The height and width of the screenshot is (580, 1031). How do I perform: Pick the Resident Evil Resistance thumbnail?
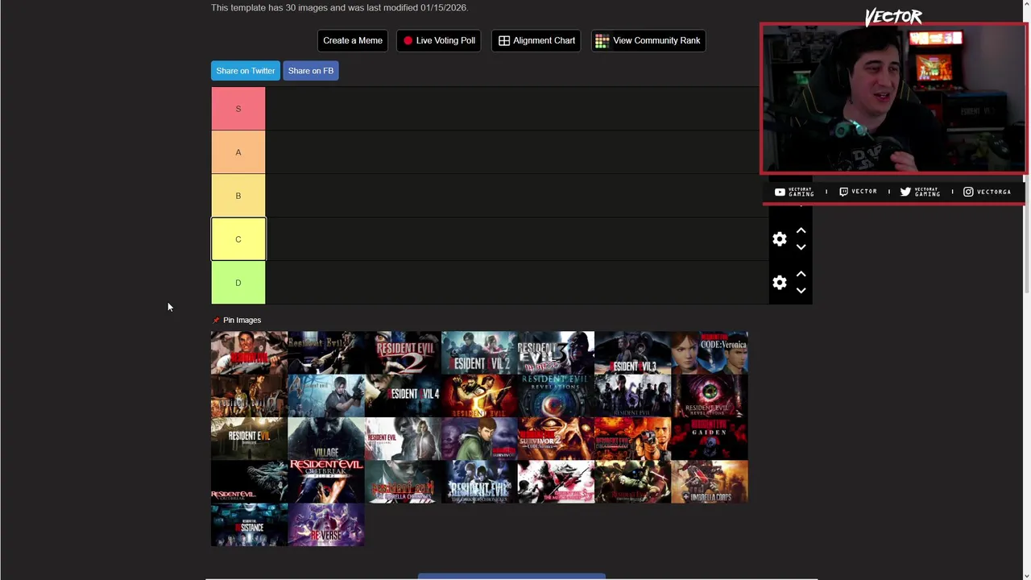[249, 525]
